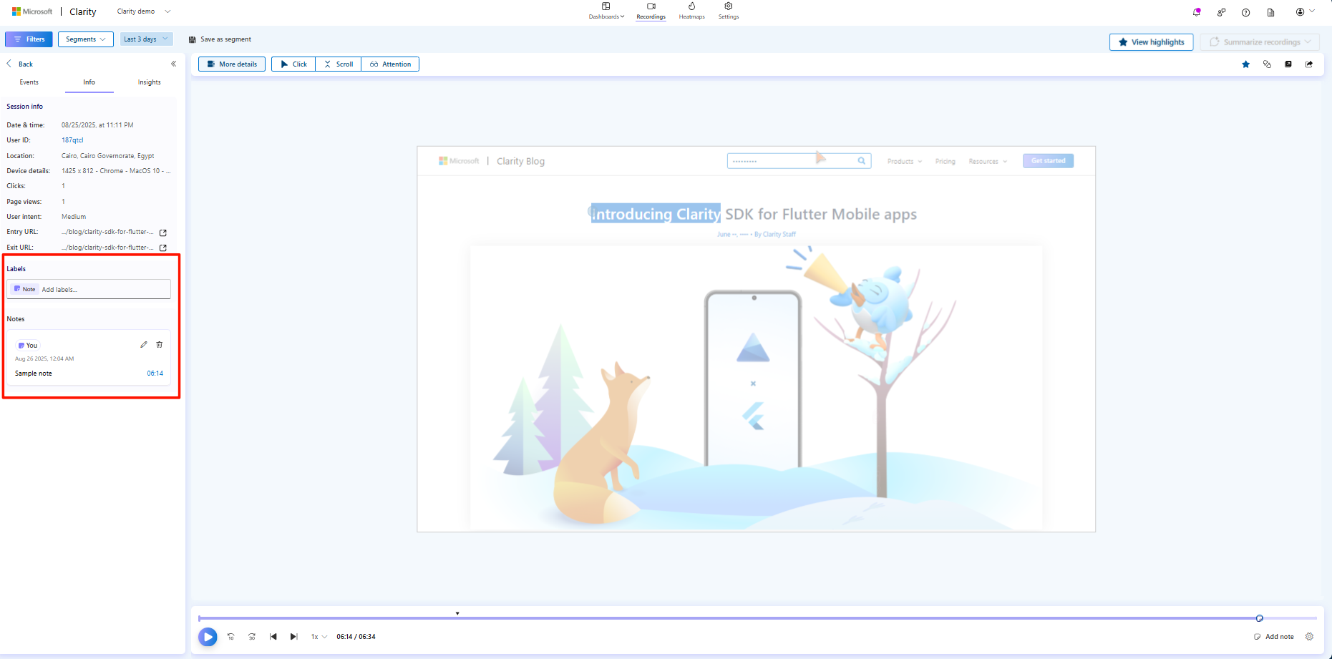Click the More details button
This screenshot has height=659, width=1332.
click(232, 64)
